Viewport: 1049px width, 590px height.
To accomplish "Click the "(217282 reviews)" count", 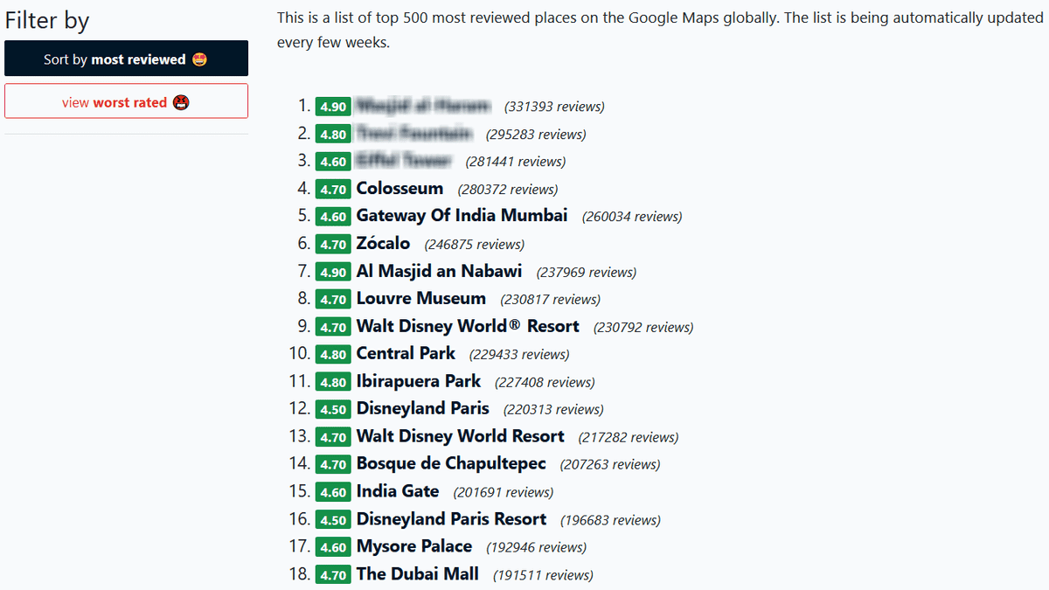I will tap(629, 437).
